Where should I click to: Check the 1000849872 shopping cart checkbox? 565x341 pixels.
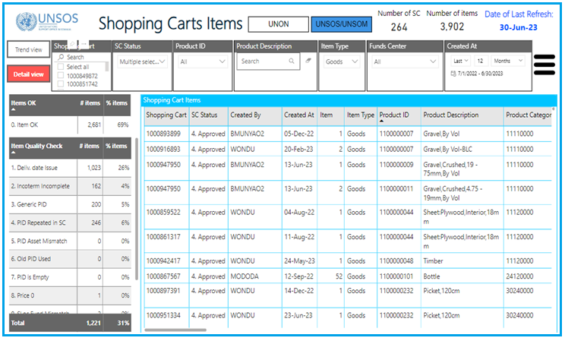[x=61, y=76]
